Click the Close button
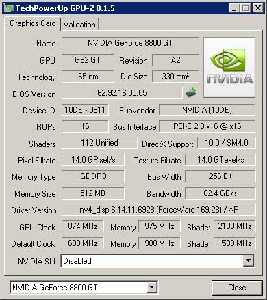Viewport: 267px width, 300px height. point(237,288)
